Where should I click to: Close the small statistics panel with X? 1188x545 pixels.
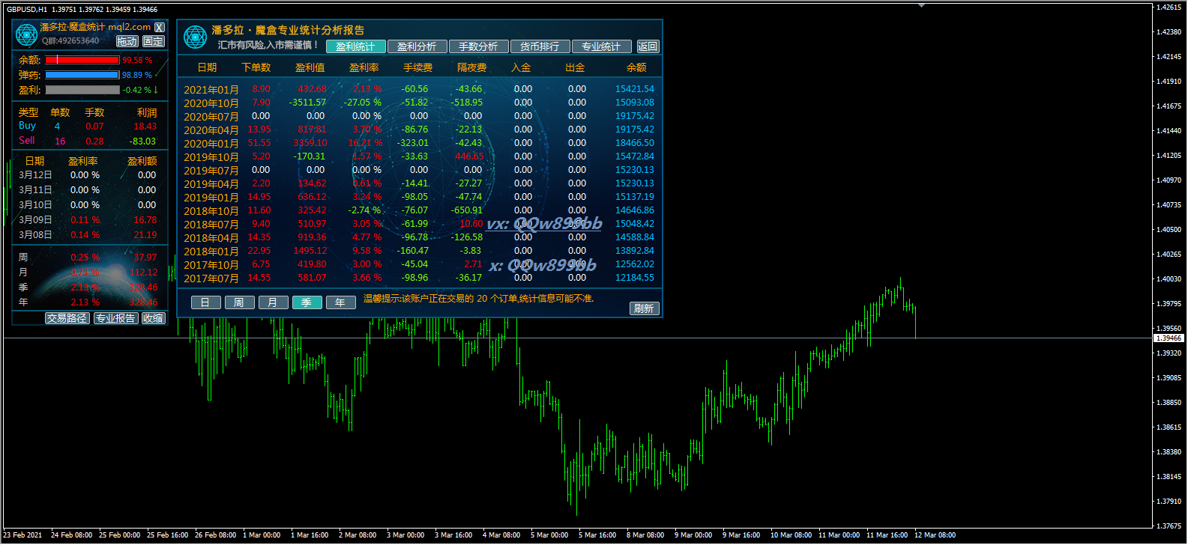click(x=159, y=27)
